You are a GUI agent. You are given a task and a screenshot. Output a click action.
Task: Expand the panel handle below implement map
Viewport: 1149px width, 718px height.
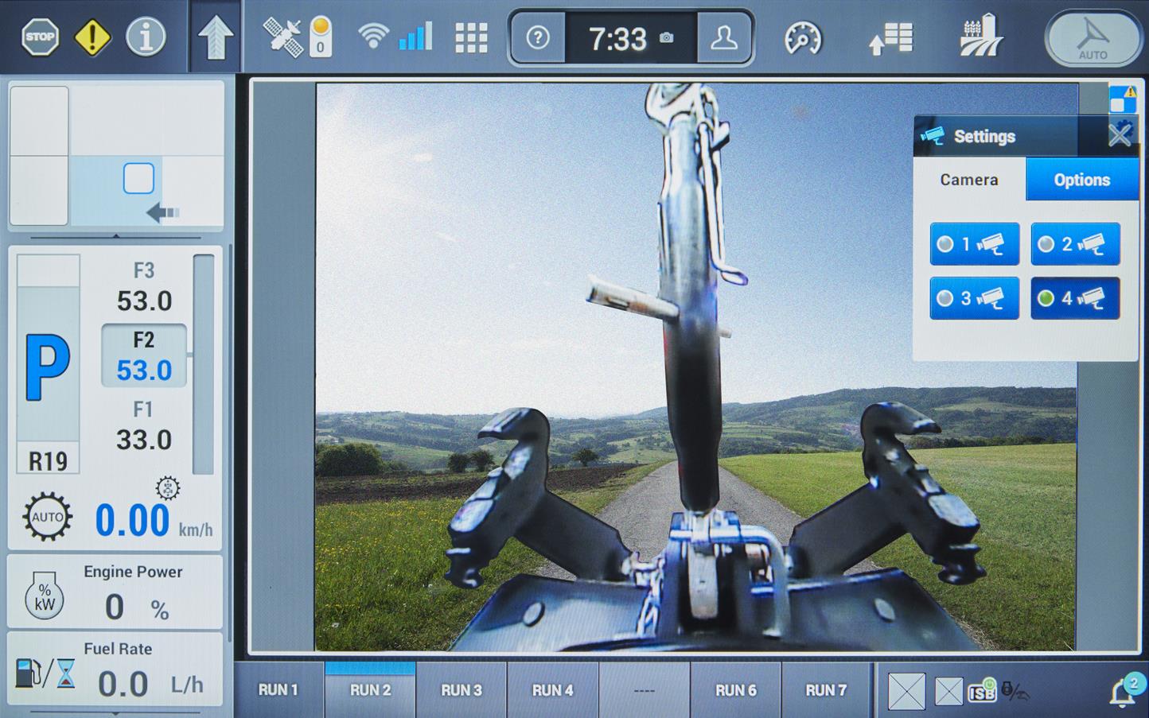click(x=116, y=236)
